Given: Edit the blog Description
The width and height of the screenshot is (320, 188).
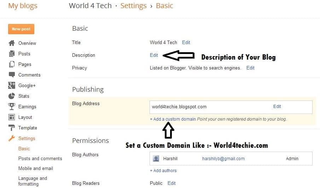Looking at the screenshot, I should pos(154,55).
